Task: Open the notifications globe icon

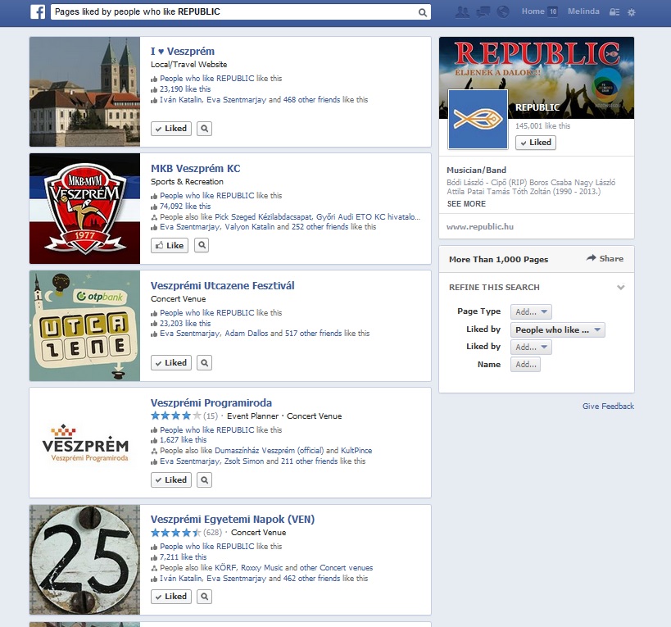Action: coord(503,12)
